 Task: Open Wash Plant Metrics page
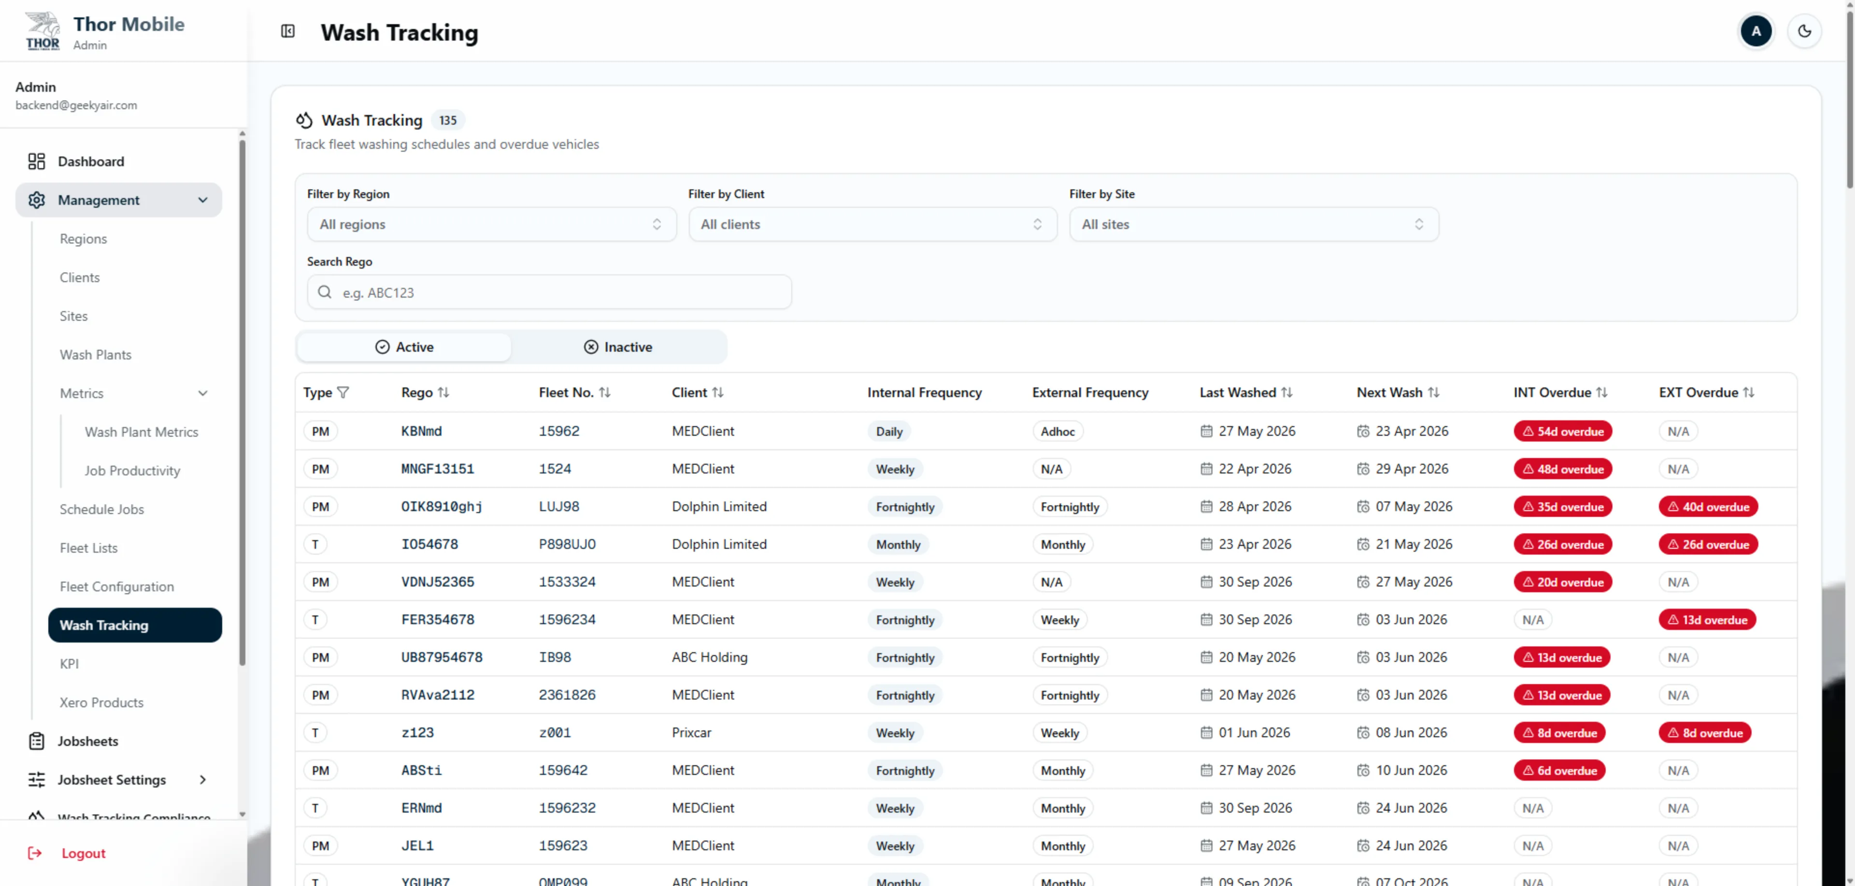142,432
